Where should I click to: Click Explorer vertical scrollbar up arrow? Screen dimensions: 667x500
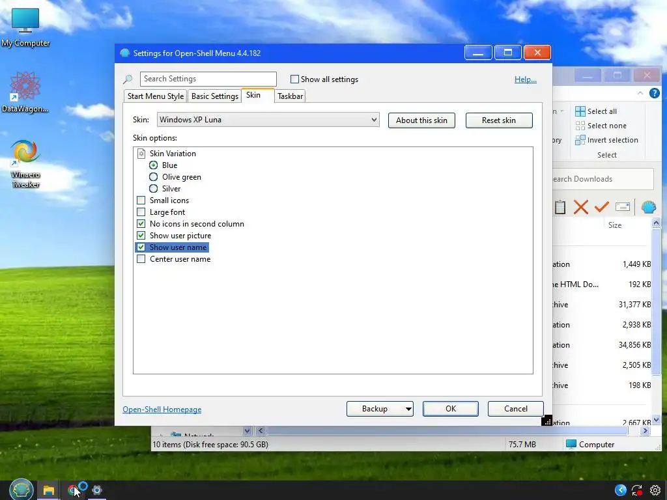[656, 223]
